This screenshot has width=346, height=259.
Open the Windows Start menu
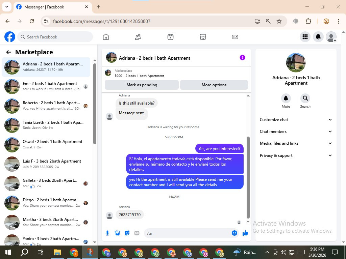(x=8, y=252)
